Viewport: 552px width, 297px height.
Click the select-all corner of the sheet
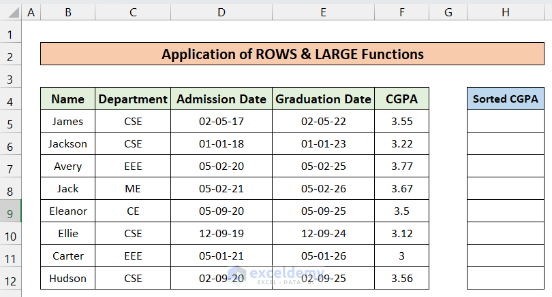point(11,12)
